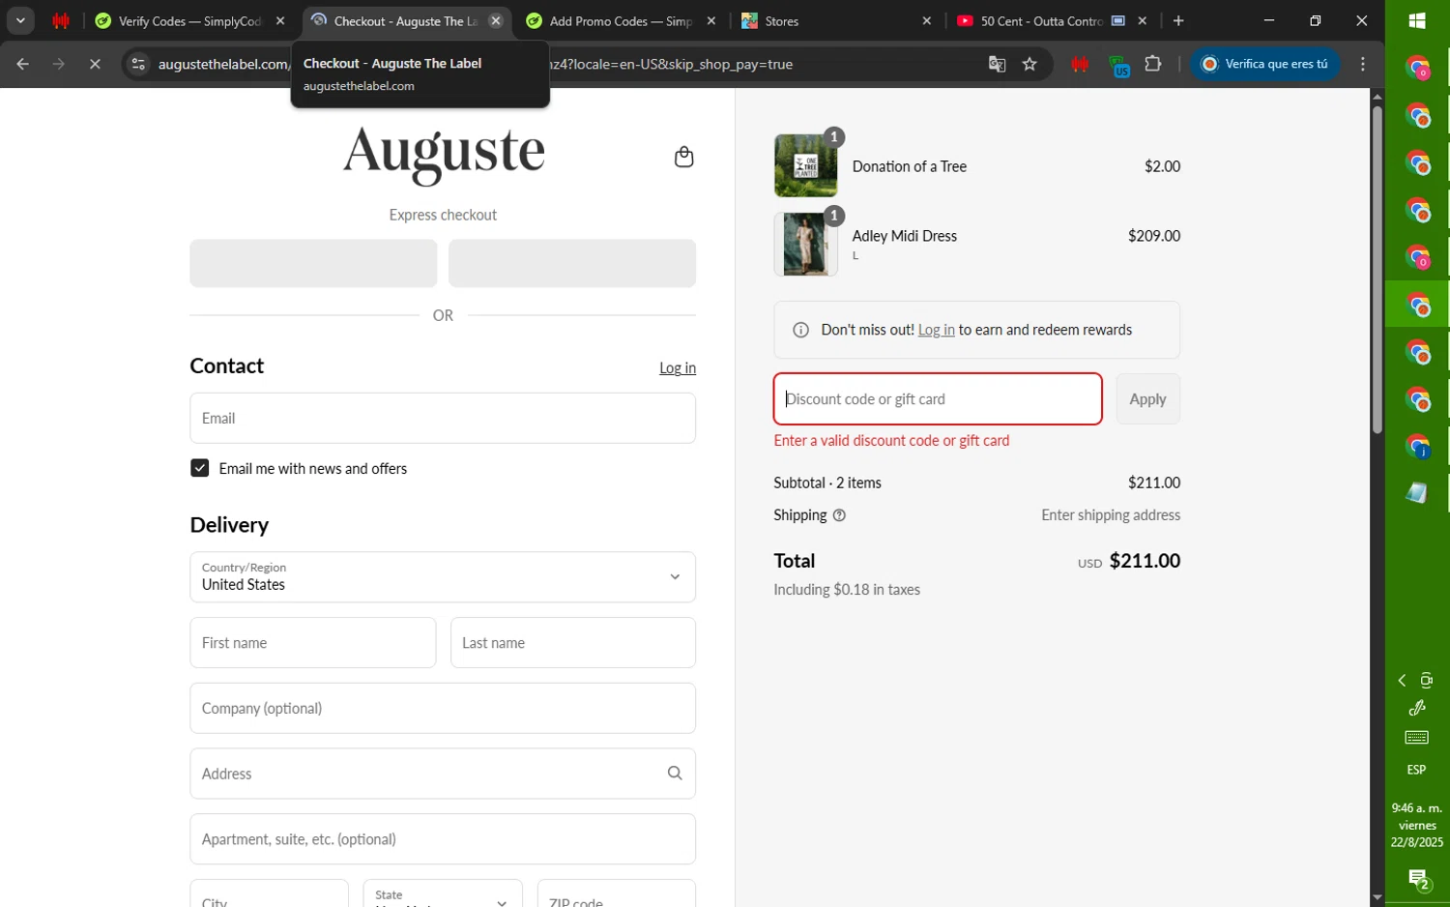1450x907 pixels.
Task: Click the pinned red tab icon
Action: point(61,20)
